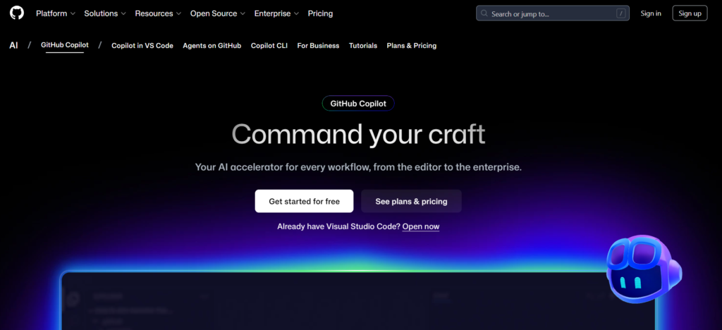Expand the Platform dropdown menu
722x330 pixels.
(x=55, y=13)
